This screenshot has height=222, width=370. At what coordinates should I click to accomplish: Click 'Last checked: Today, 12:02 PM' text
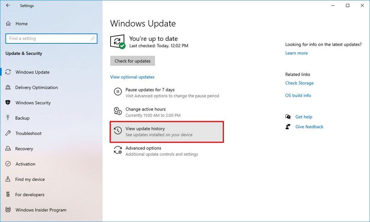click(159, 46)
